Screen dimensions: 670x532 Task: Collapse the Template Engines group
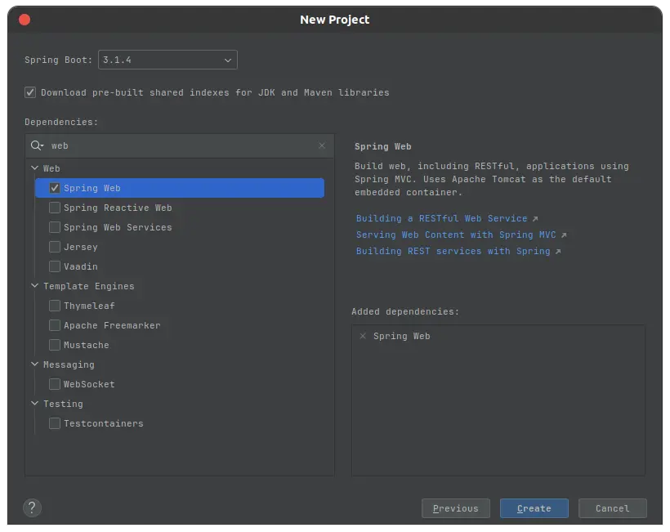pos(34,285)
